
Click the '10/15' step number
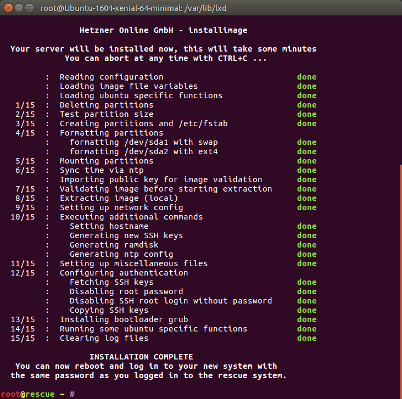coord(23,217)
